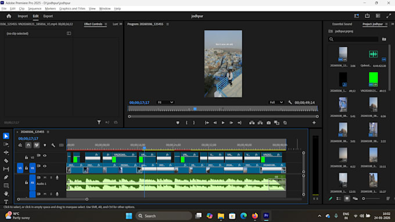
Task: Toggle V2 track lock
Action: (x=26, y=158)
